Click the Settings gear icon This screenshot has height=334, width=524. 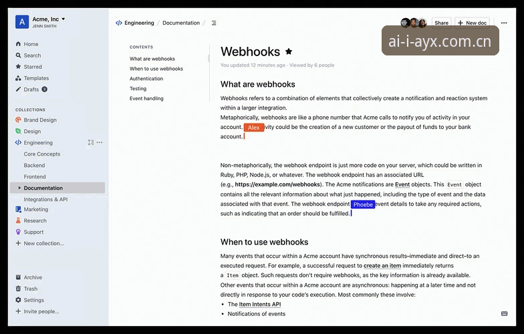pos(18,300)
